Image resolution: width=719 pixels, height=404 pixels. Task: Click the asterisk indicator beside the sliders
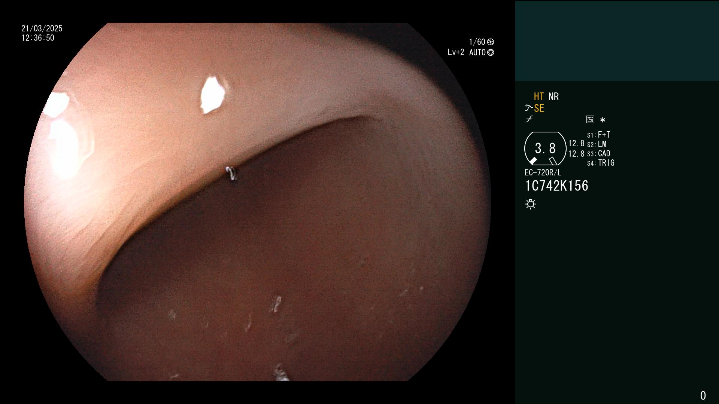coord(603,120)
